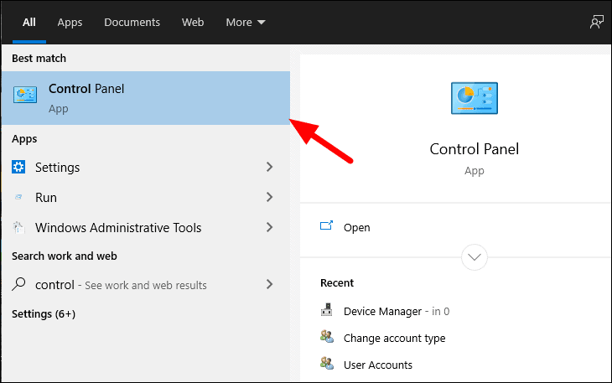
Task: Open the recent Change account type item
Action: pos(382,338)
